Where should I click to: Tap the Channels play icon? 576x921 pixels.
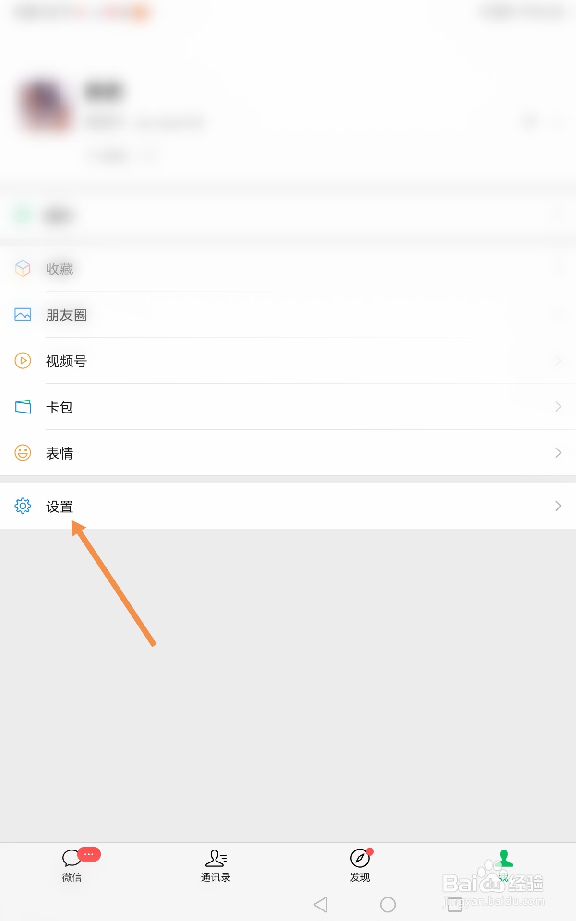(23, 361)
